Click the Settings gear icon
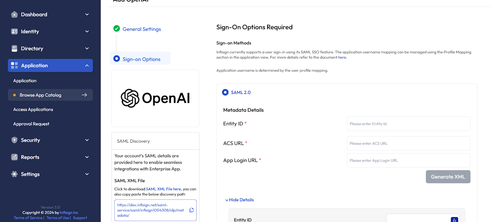The width and height of the screenshot is (497, 222). [14, 174]
